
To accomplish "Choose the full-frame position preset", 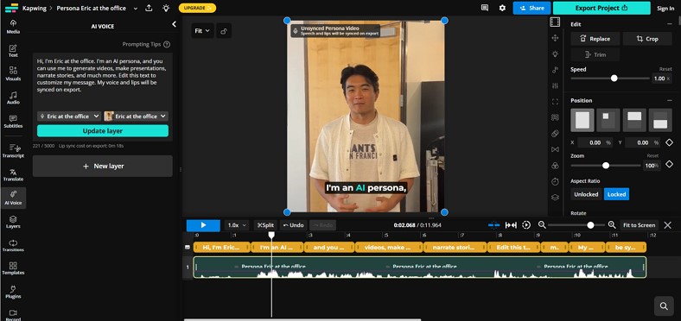I will click(x=582, y=120).
